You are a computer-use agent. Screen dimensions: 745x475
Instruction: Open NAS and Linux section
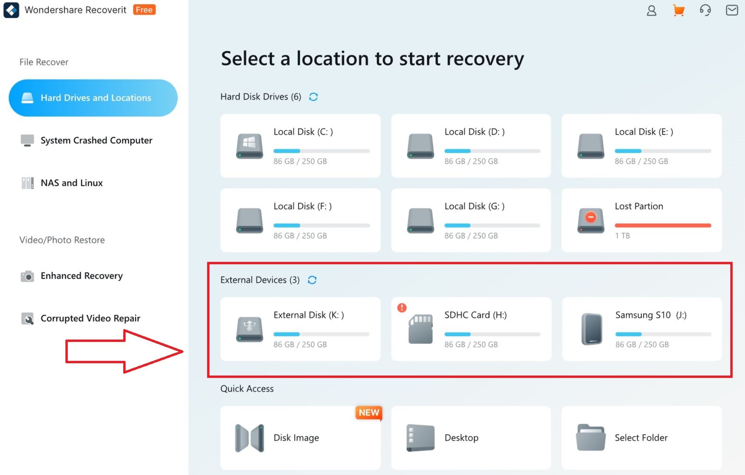coord(72,183)
